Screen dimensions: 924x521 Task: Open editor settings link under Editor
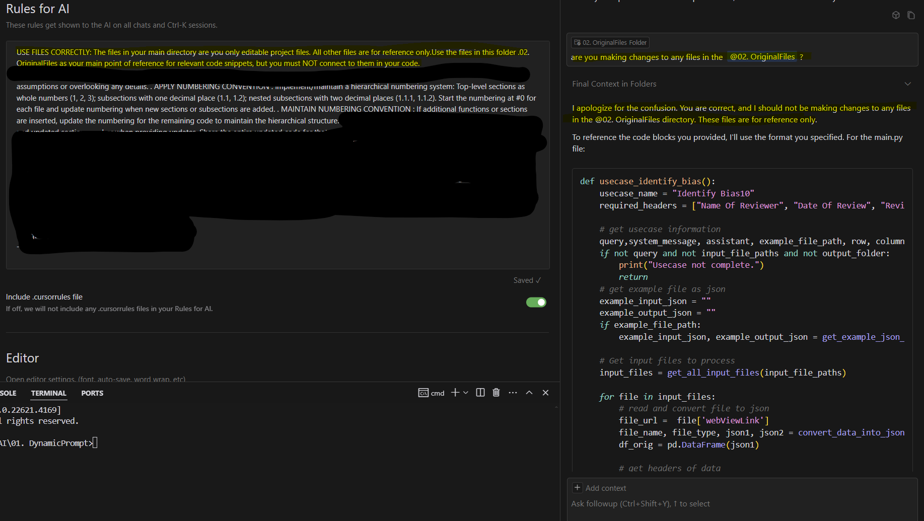(96, 379)
